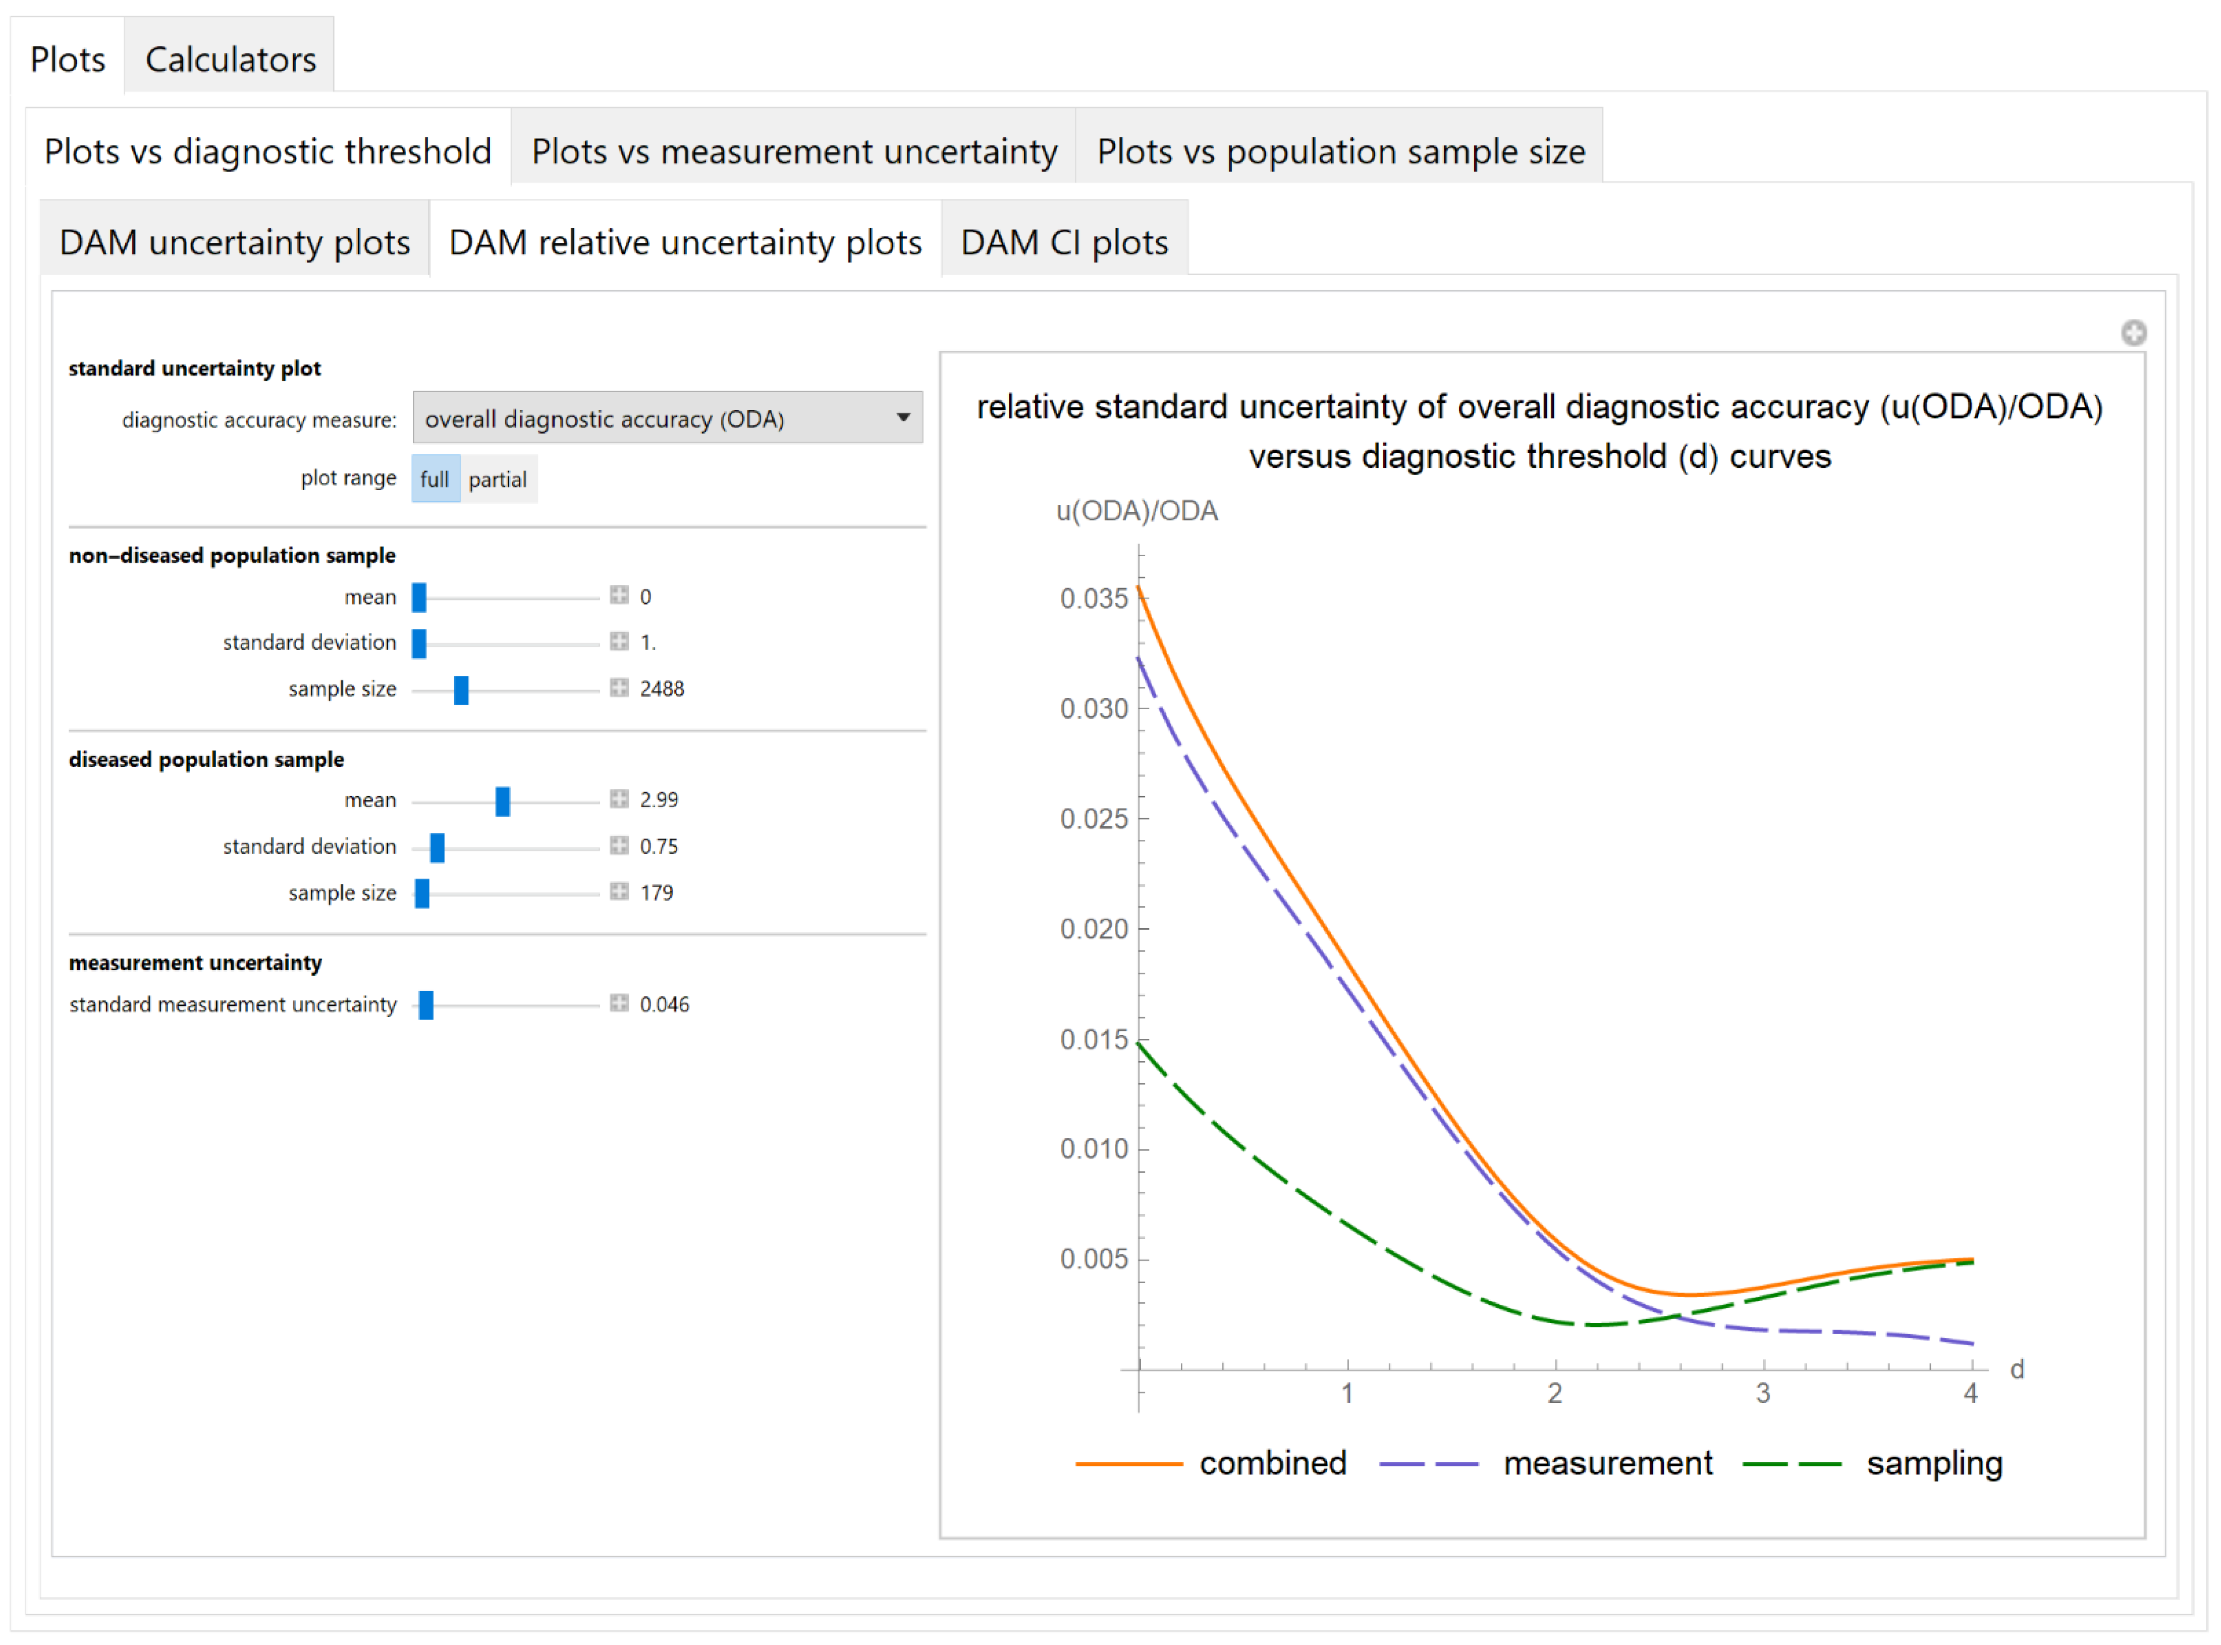Expand standard measurement uncertainty plus icon

619,1003
